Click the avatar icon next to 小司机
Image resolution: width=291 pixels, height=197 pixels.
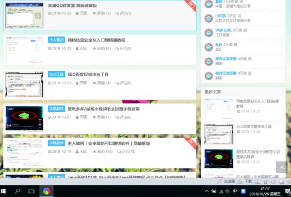point(208,18)
